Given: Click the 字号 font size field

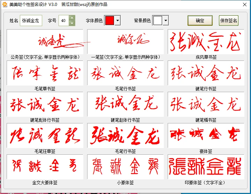Looking at the screenshot, I should [x=63, y=21].
